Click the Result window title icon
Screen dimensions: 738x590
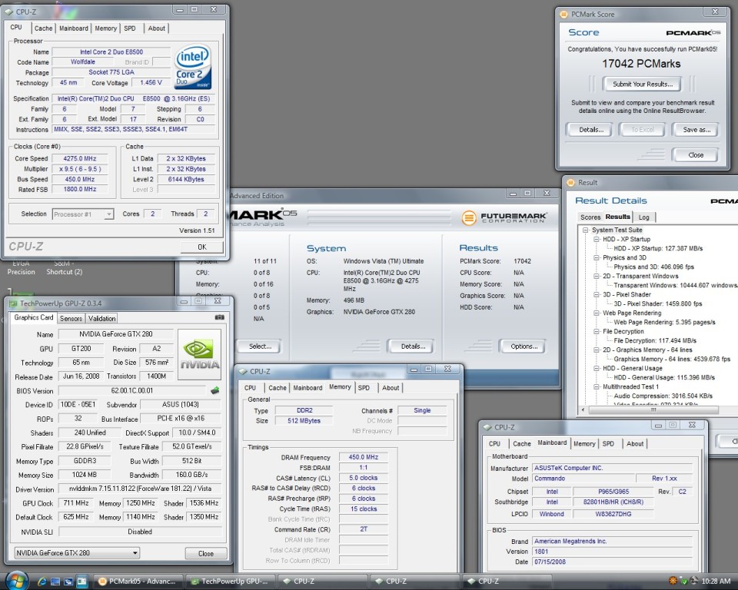point(570,182)
